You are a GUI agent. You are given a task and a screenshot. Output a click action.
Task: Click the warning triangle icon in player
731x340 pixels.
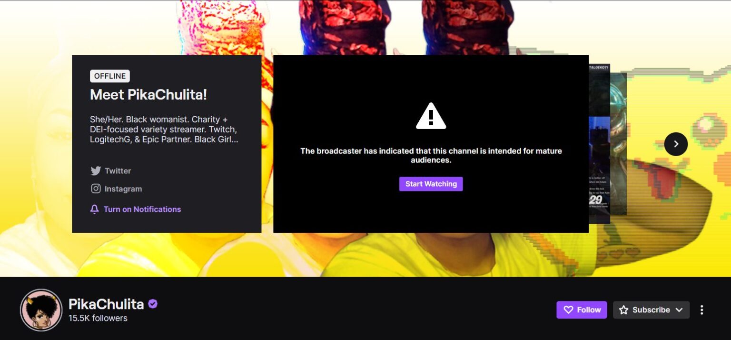pyautogui.click(x=431, y=116)
